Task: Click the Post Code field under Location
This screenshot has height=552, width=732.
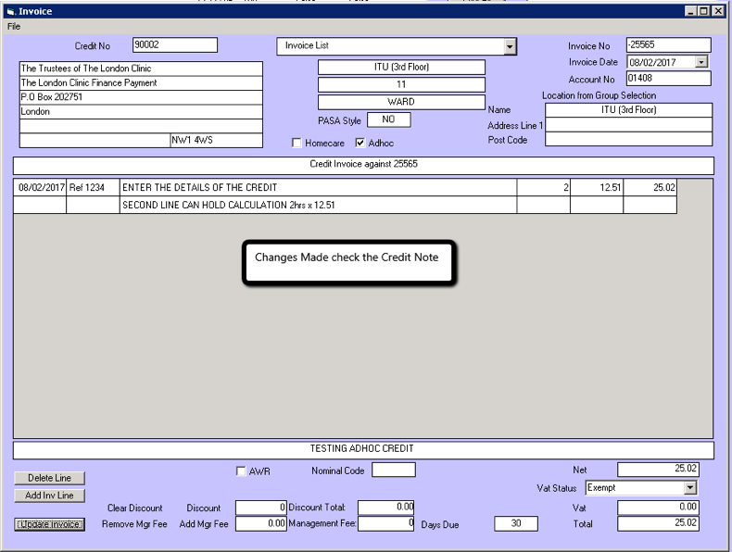Action: pos(628,140)
